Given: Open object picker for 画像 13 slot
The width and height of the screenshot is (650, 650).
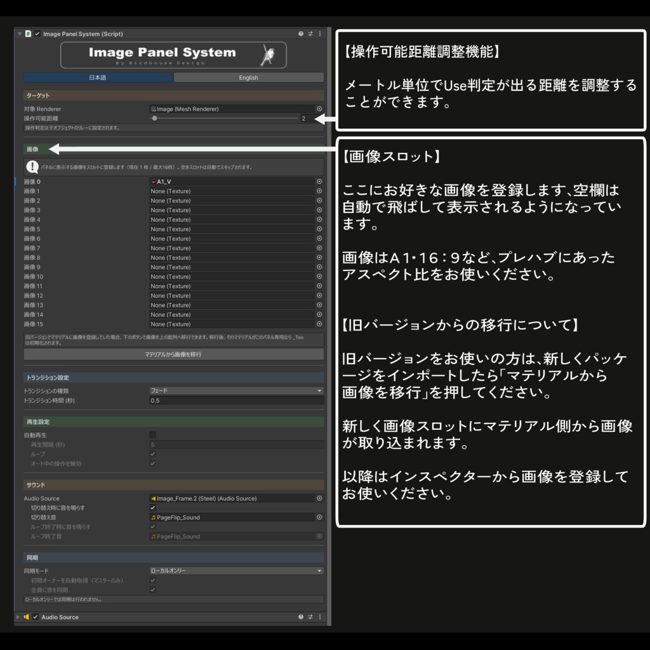Looking at the screenshot, I should 319,305.
